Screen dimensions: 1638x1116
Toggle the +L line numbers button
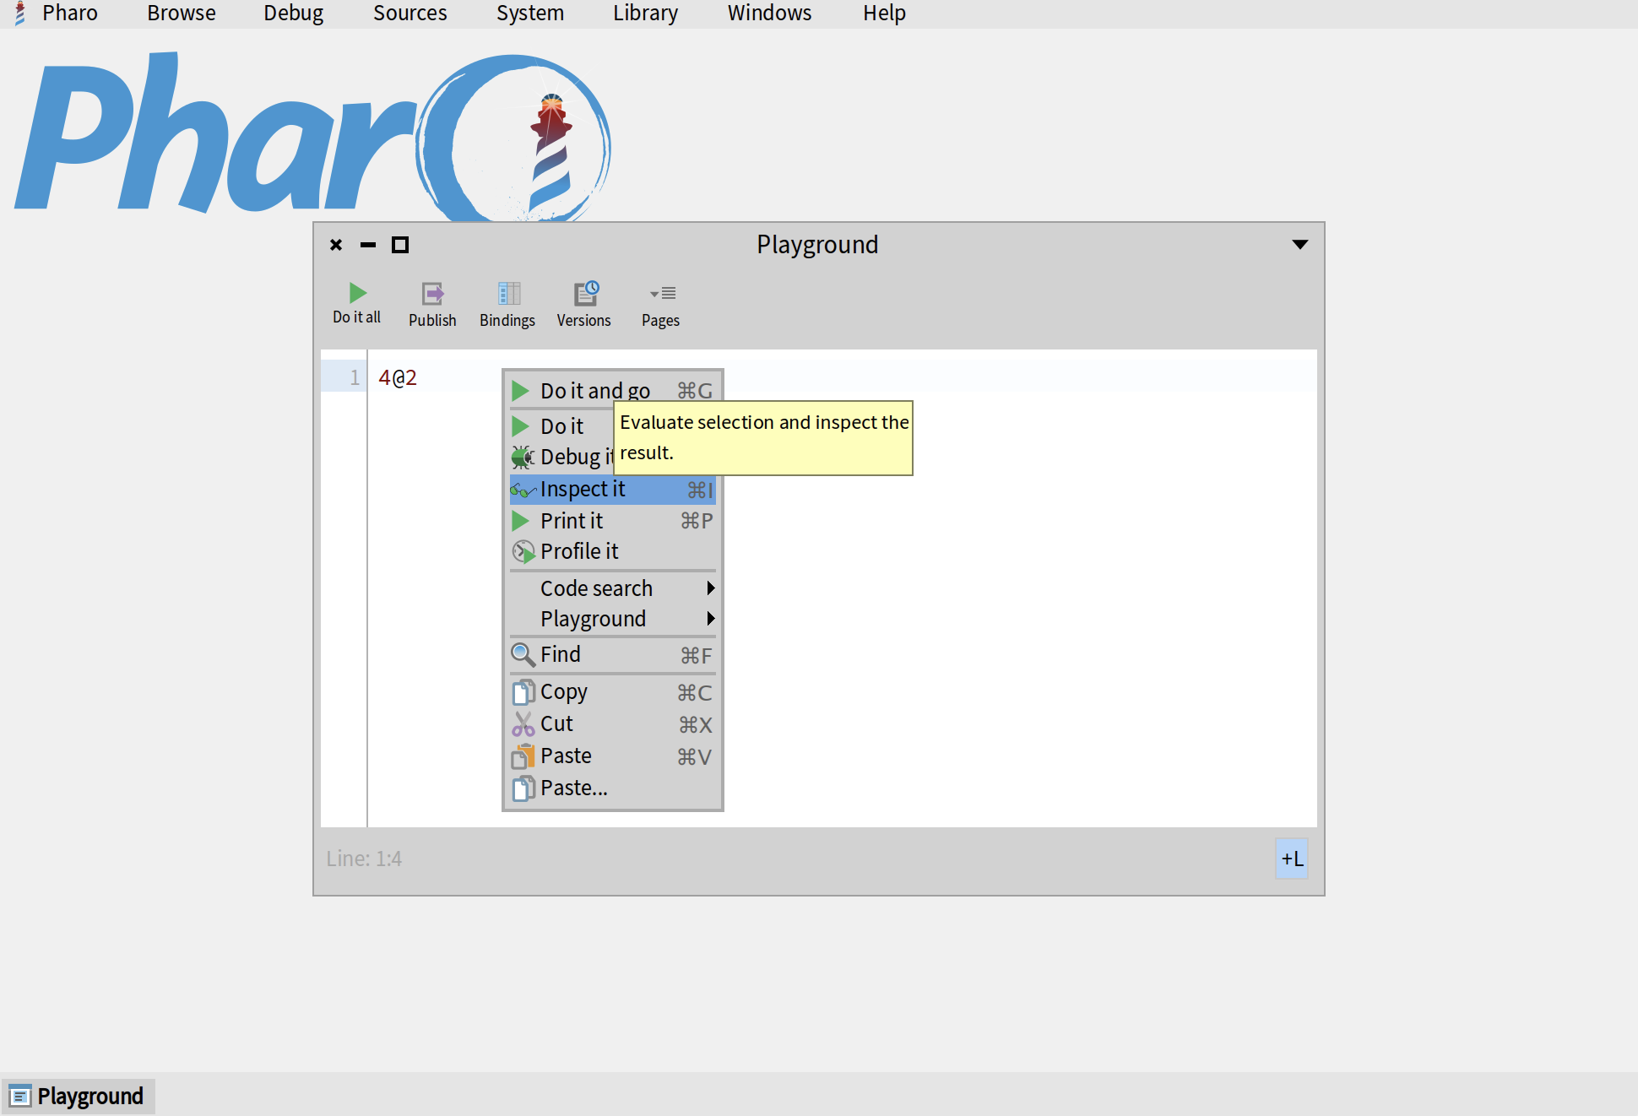coord(1291,859)
